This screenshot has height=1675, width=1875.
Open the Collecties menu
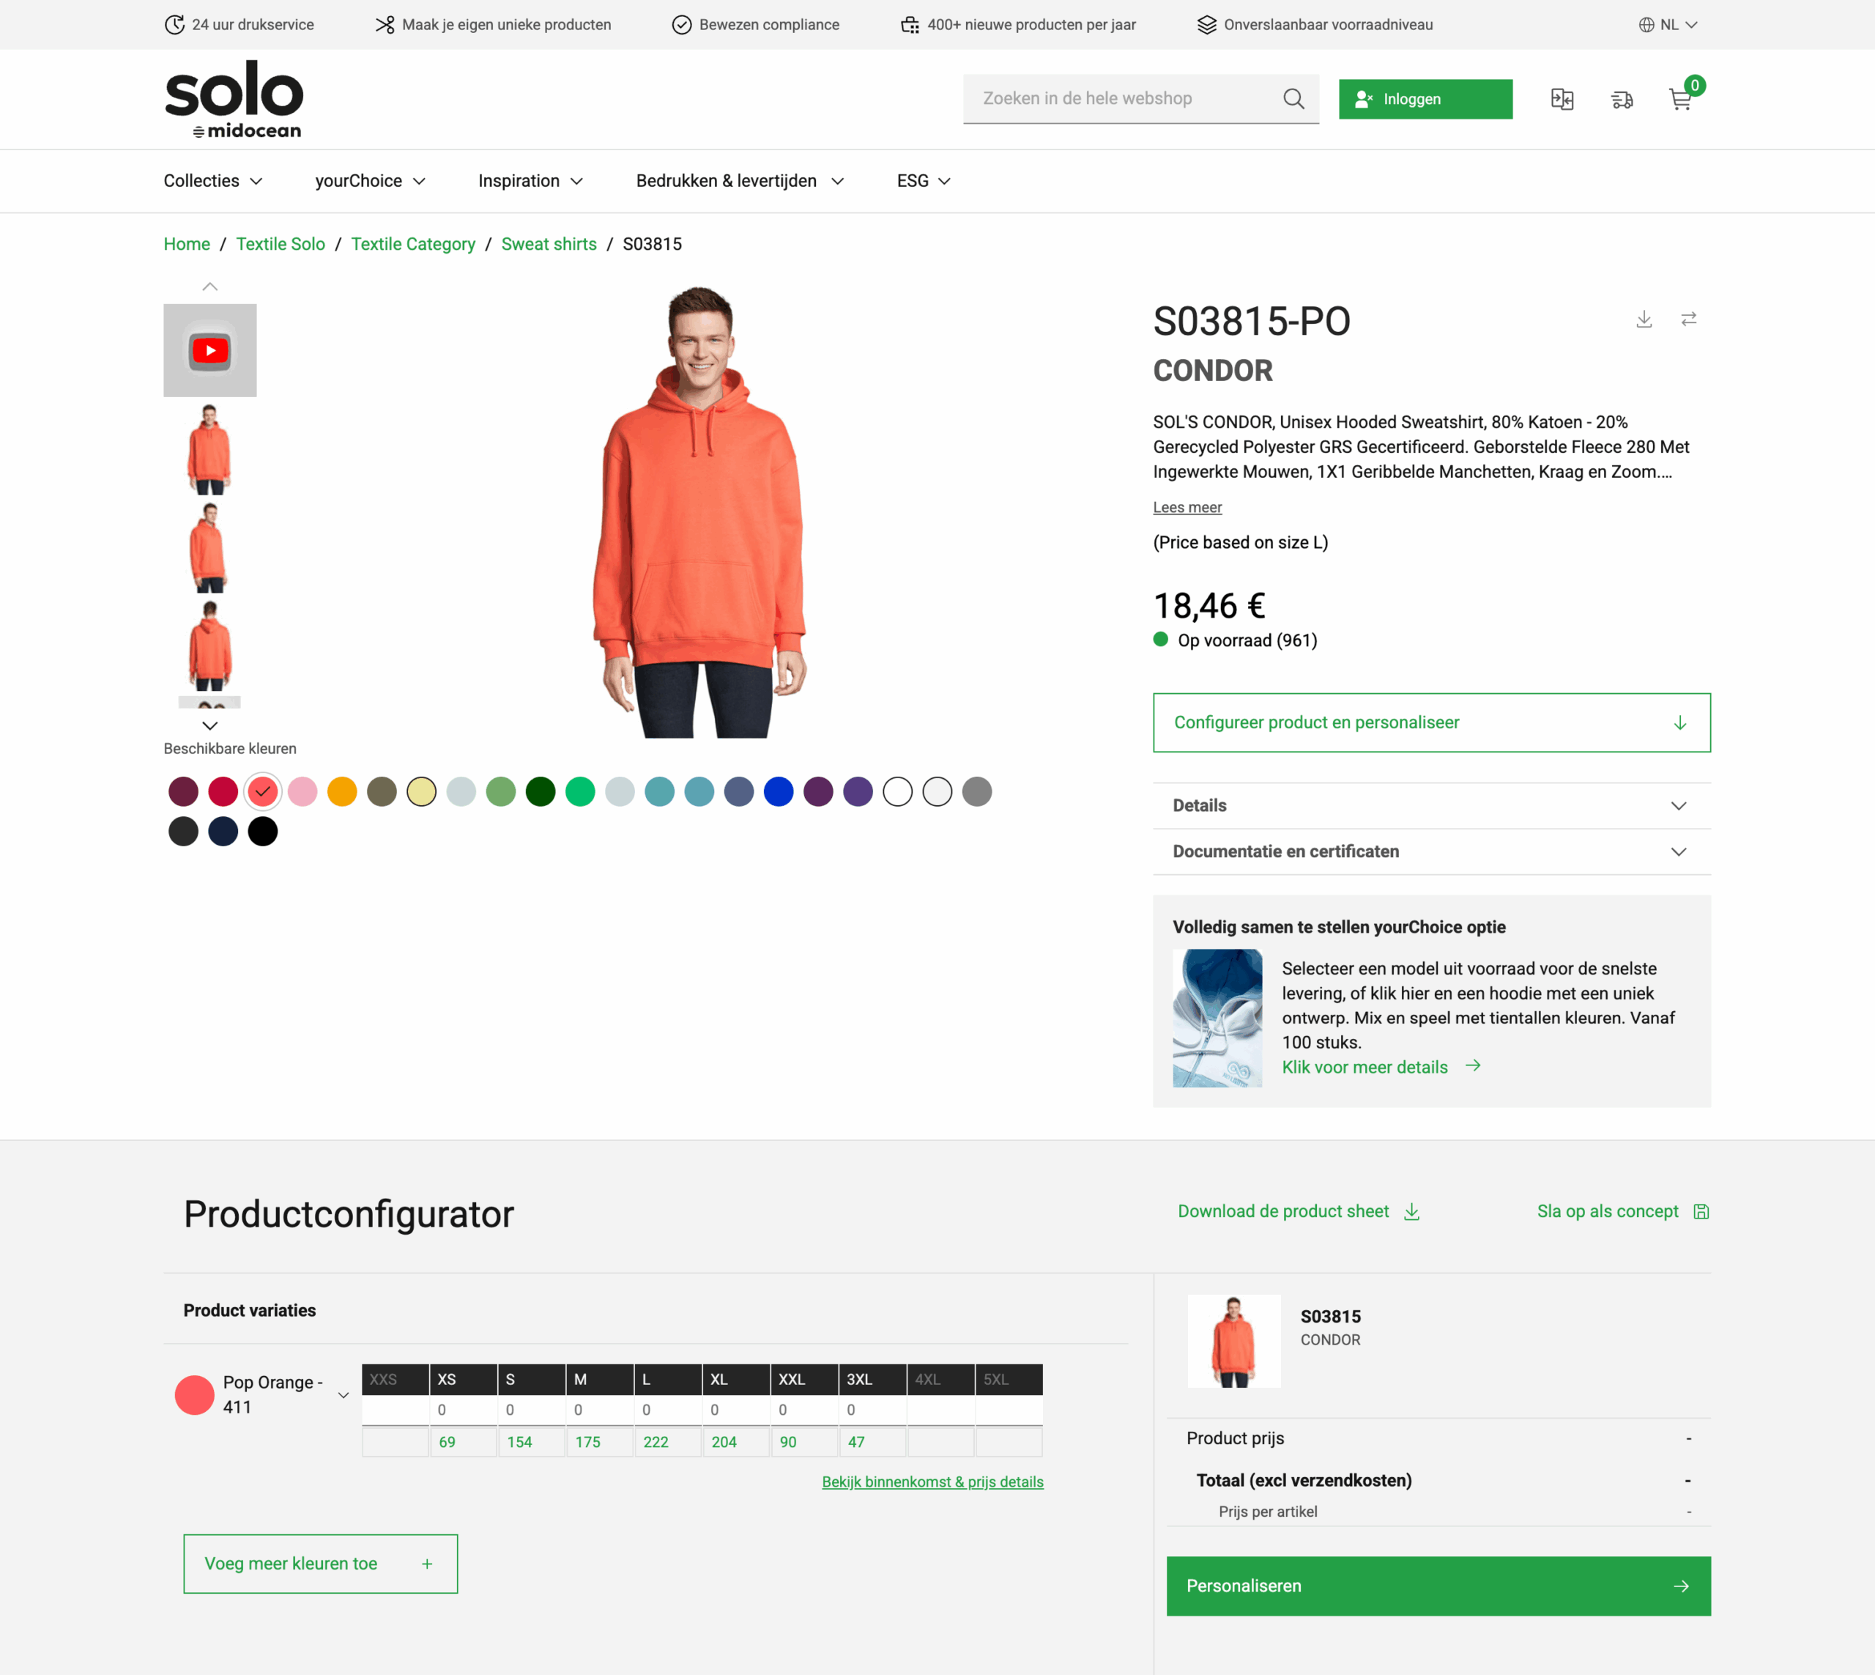click(x=213, y=181)
